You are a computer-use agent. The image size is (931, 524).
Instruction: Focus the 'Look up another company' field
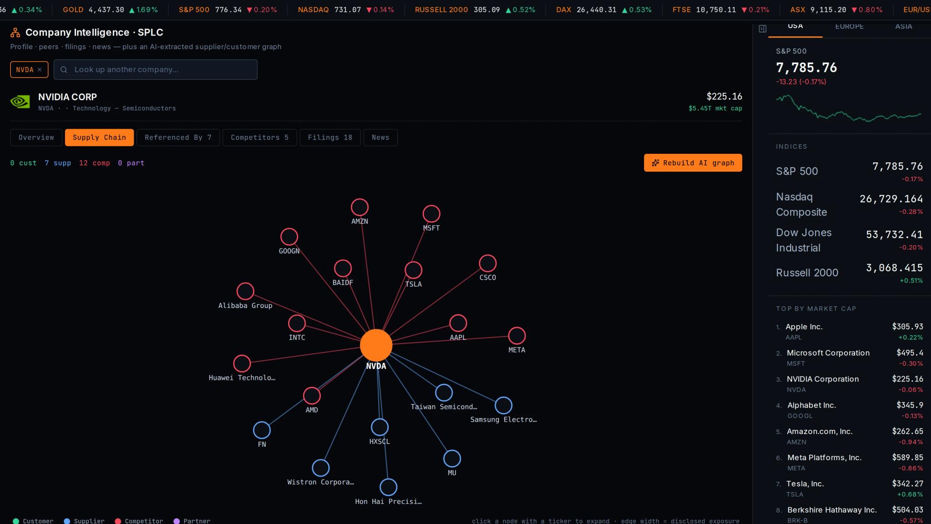pos(155,70)
